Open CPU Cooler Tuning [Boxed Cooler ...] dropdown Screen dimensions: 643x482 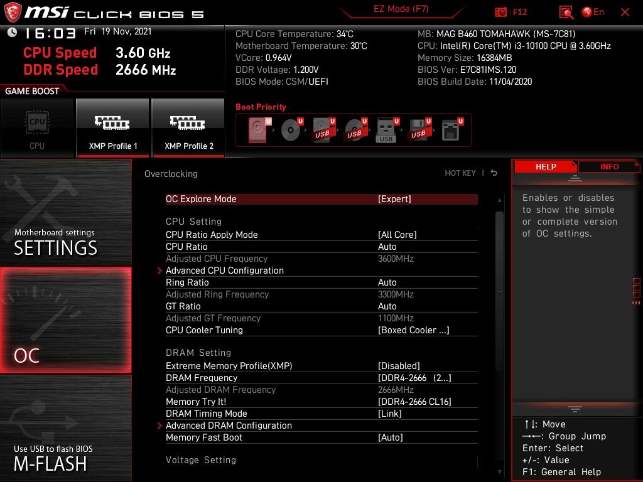point(413,330)
